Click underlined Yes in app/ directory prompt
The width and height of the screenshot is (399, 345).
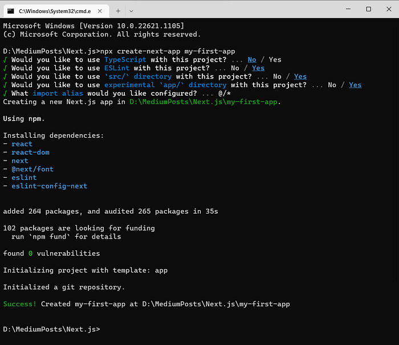[x=355, y=85]
